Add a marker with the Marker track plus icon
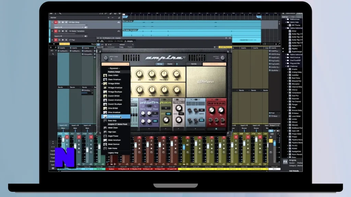The image size is (351, 197). pyautogui.click(x=108, y=18)
